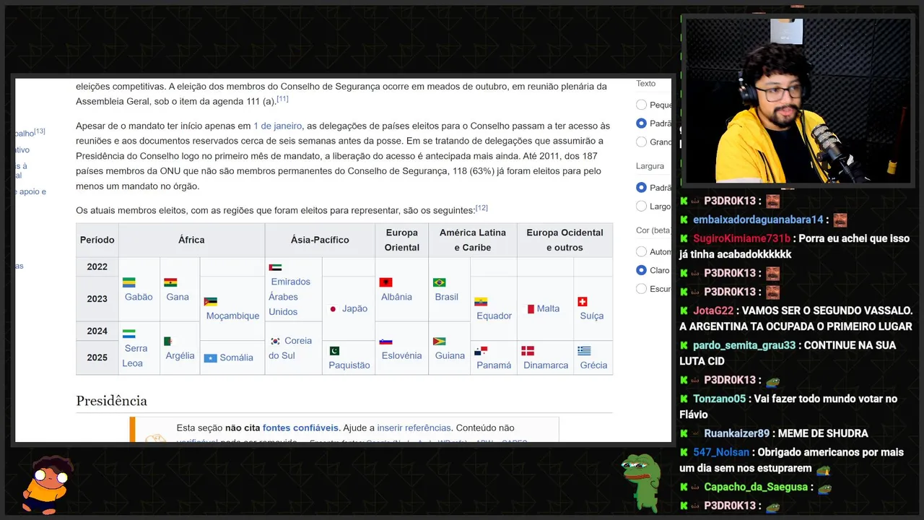This screenshot has height=520, width=924.
Task: Open the 'Equador' country link
Action: coord(494,316)
